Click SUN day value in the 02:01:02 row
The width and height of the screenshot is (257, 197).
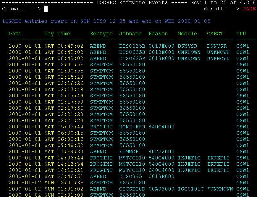[x=49, y=189]
